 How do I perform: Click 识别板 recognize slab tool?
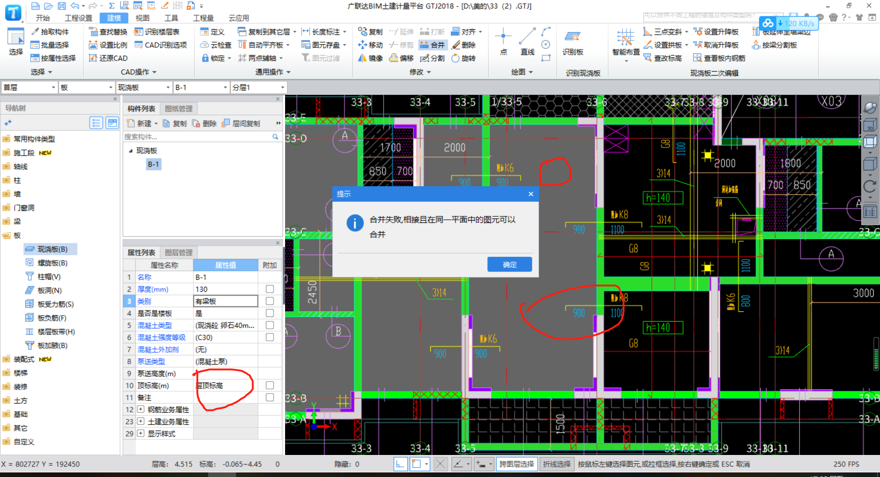tap(573, 42)
